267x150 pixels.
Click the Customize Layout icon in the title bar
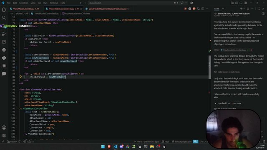pos(232,3)
